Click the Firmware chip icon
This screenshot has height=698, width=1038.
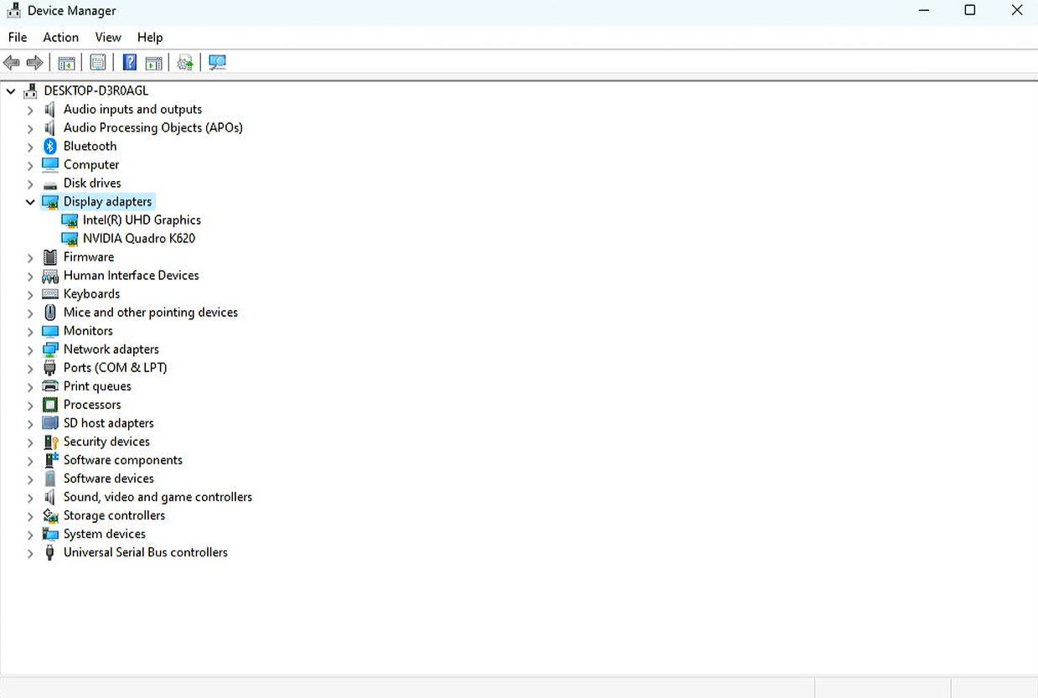point(50,257)
